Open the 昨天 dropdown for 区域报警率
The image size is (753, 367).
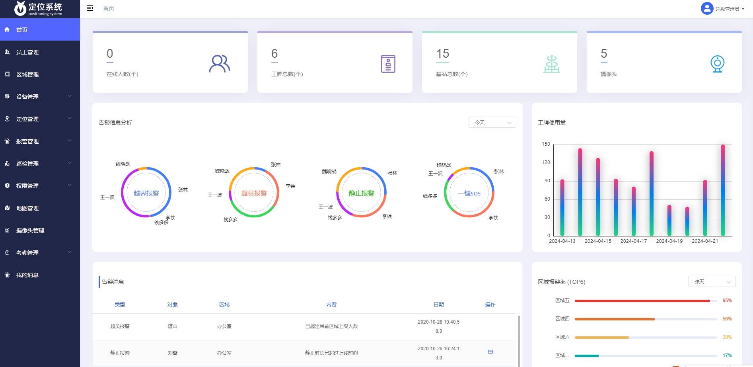(x=712, y=281)
